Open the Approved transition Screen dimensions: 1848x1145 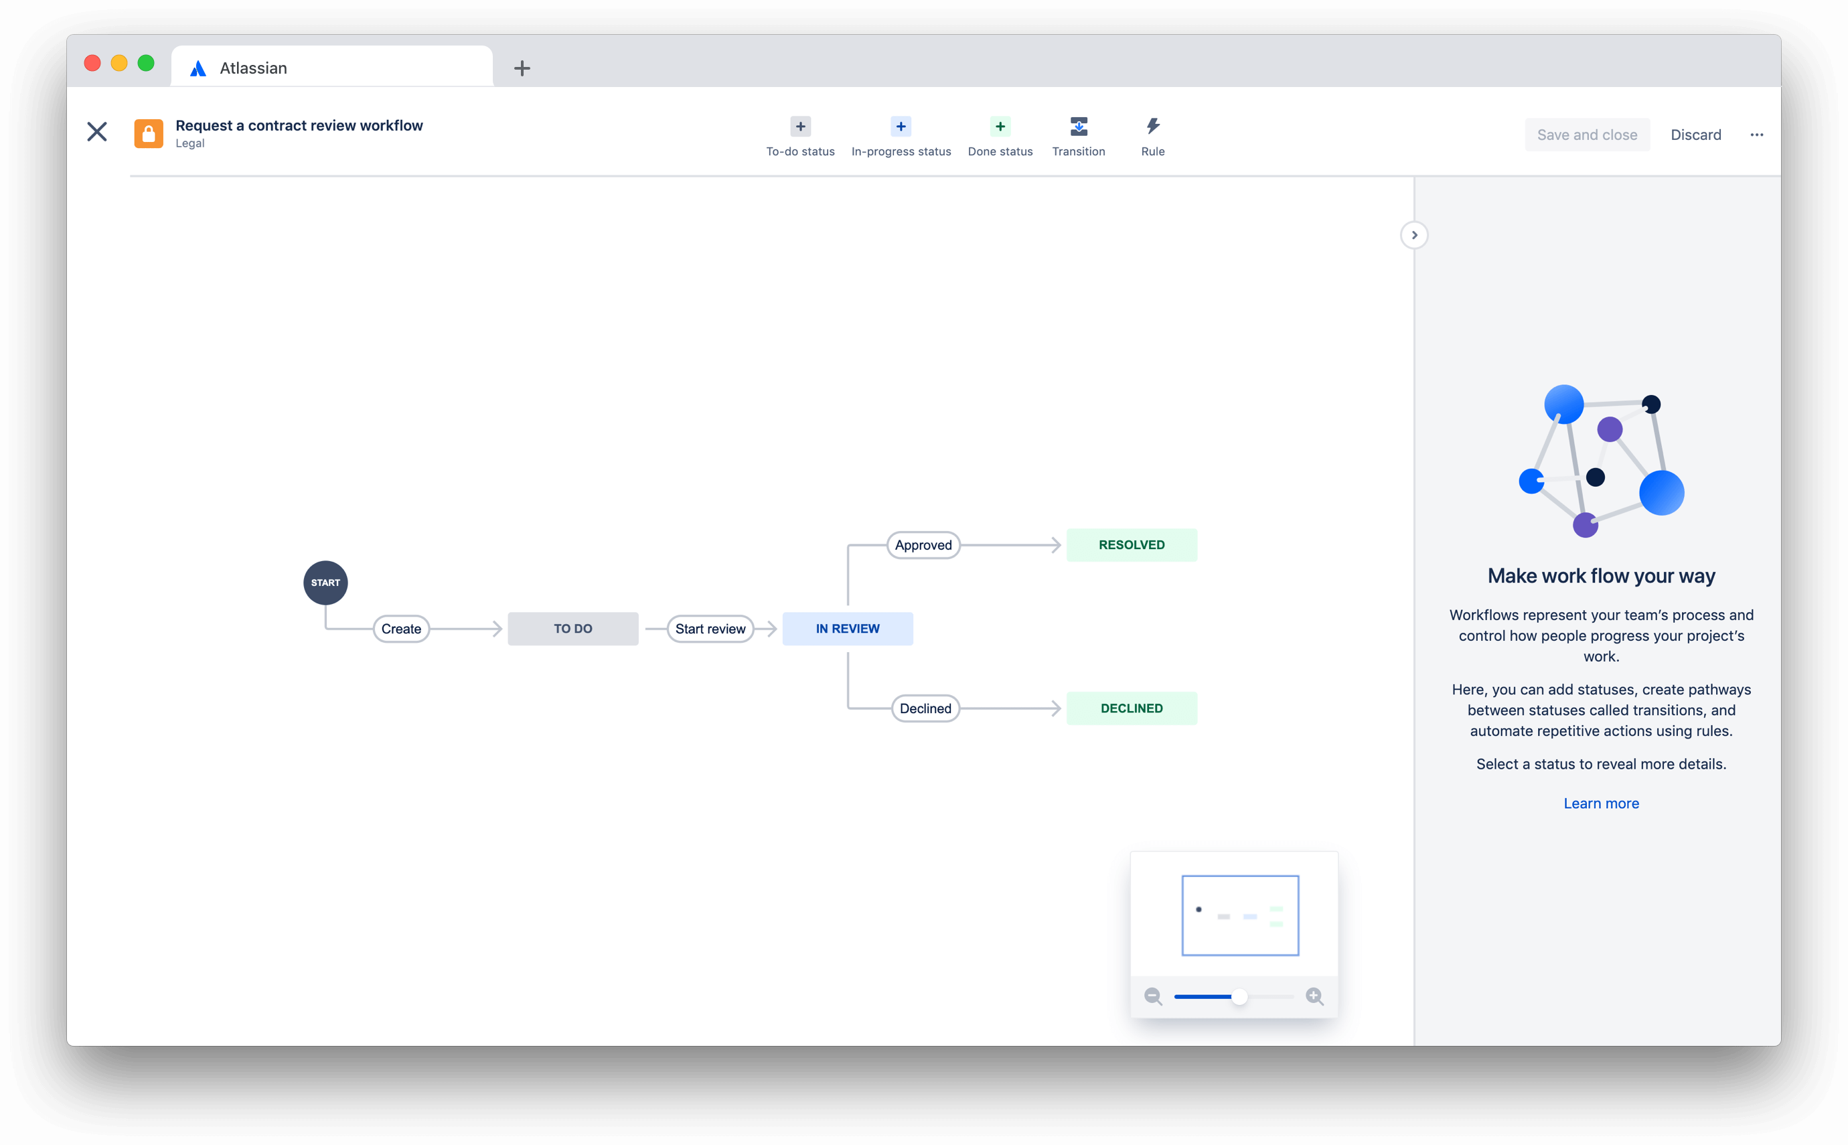point(923,544)
